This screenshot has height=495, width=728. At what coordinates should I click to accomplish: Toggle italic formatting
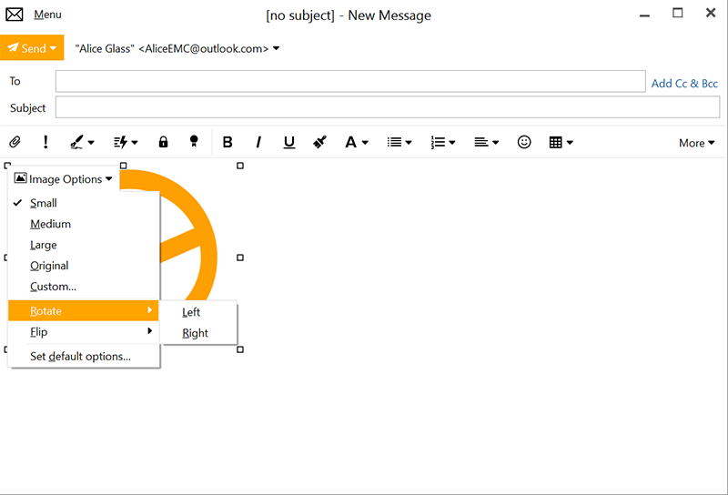[x=258, y=142]
